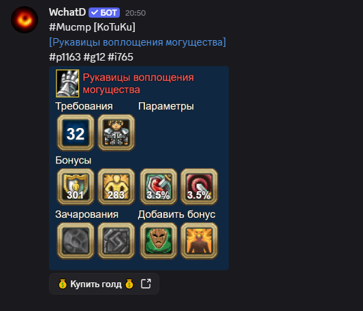This screenshot has width=363, height=311.
Task: Open the Рукавицы воплощения могущества item link
Action: point(138,42)
